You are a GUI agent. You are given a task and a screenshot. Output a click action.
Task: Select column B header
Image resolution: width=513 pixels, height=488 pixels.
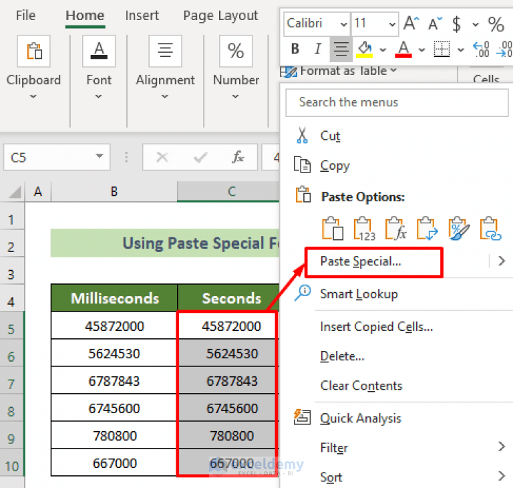coord(114,192)
